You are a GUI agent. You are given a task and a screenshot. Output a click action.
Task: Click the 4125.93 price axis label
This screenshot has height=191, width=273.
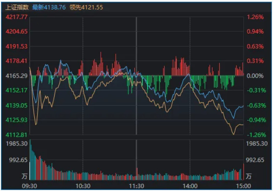[16, 120]
